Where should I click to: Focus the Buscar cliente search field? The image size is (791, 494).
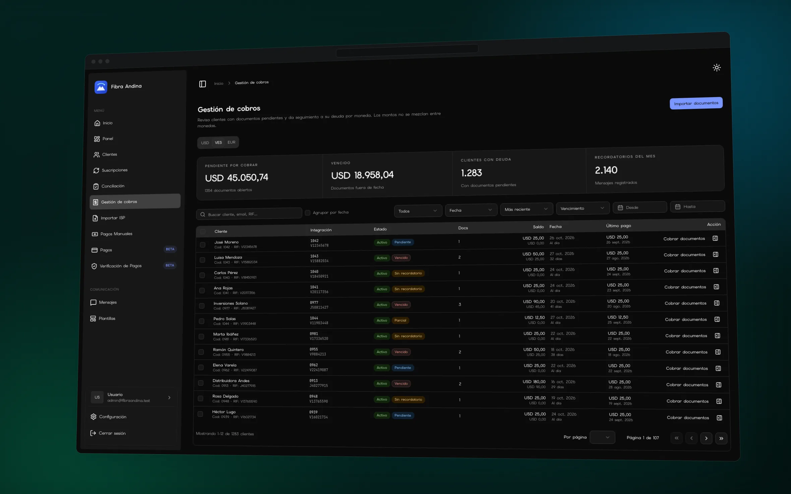[x=249, y=214]
